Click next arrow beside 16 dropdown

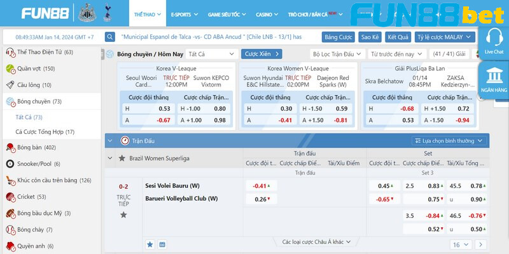pyautogui.click(x=481, y=244)
